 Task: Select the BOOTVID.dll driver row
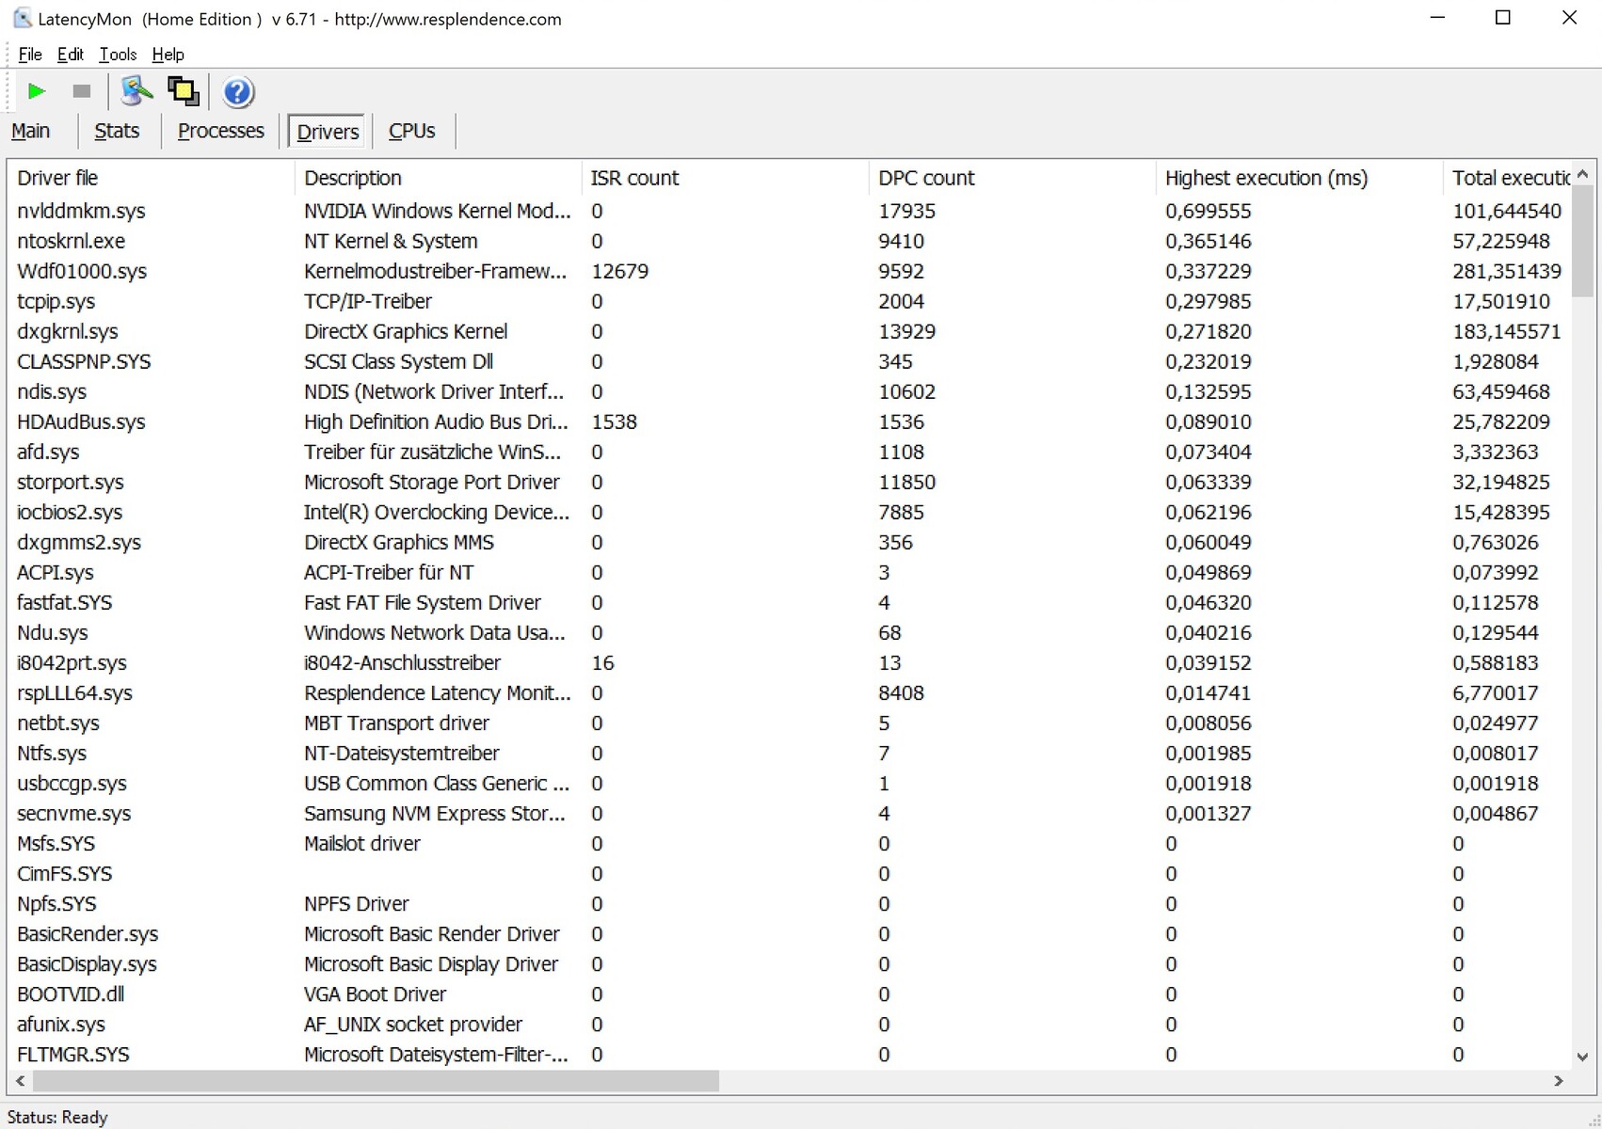[790, 994]
